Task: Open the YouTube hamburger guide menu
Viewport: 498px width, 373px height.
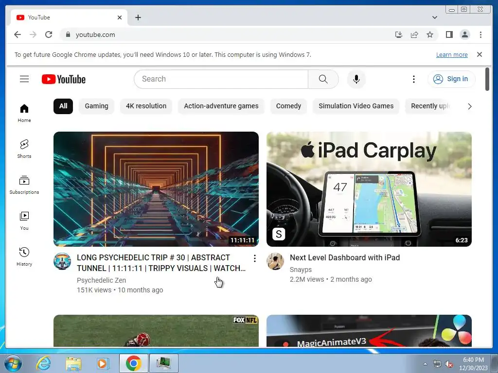Action: (24, 79)
